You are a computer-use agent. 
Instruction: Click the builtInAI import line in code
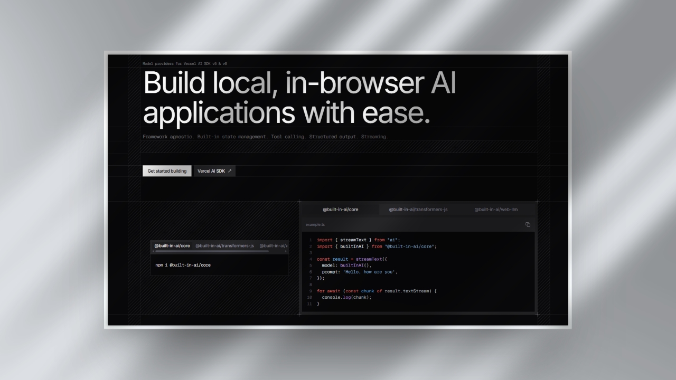tap(377, 246)
